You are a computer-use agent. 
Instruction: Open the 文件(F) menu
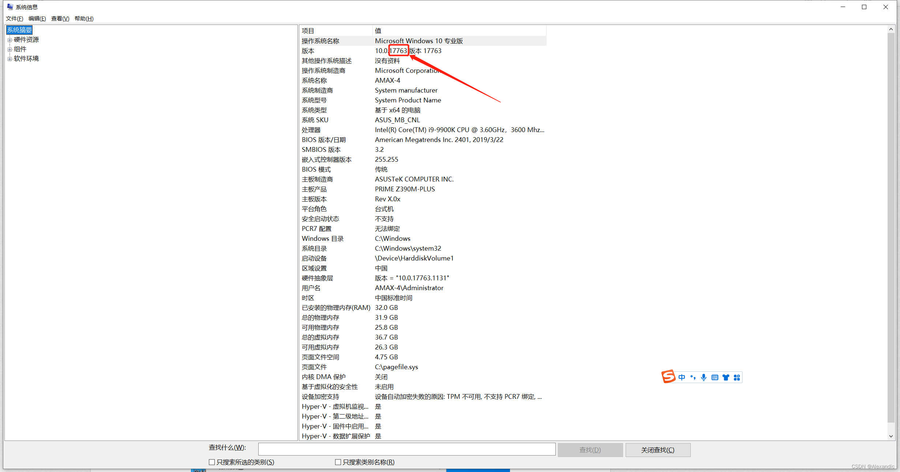pyautogui.click(x=14, y=19)
